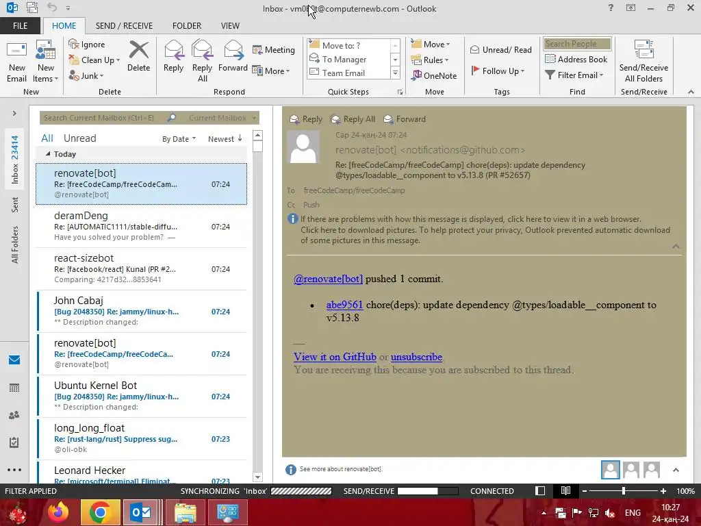This screenshot has height=526, width=701.
Task: Open the Junk dropdown menu
Action: pyautogui.click(x=86, y=75)
